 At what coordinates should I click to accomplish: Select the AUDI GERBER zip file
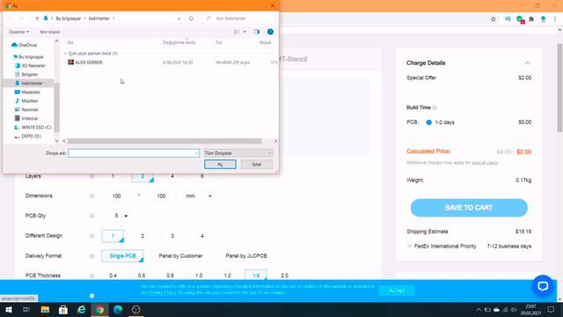pyautogui.click(x=89, y=63)
